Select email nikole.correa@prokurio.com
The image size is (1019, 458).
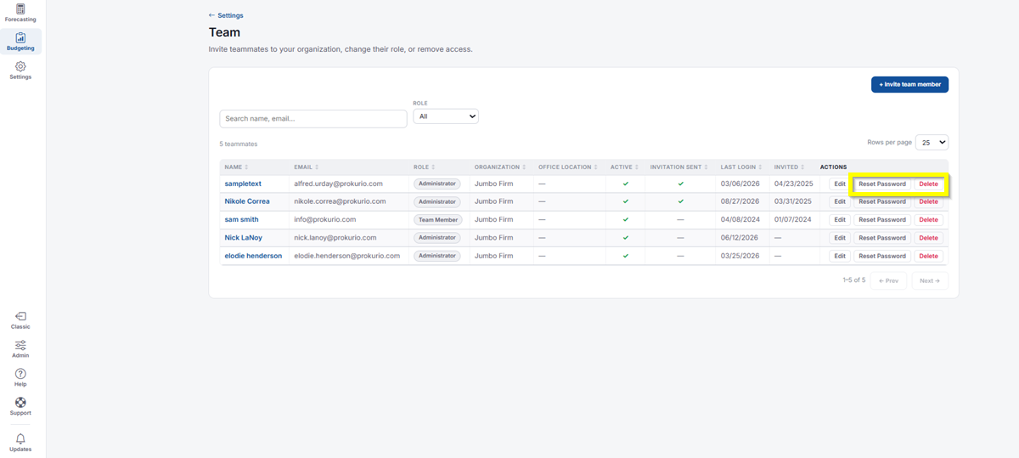(x=340, y=201)
